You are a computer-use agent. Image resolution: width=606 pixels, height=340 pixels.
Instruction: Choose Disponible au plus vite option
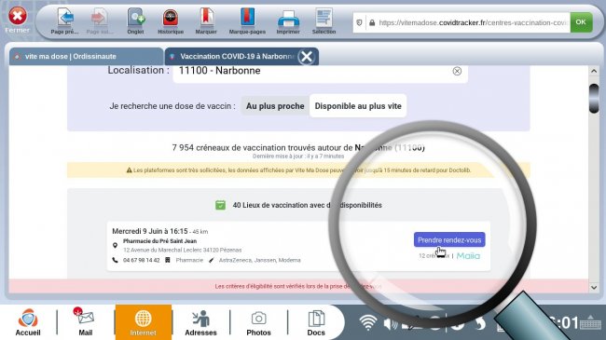click(358, 106)
